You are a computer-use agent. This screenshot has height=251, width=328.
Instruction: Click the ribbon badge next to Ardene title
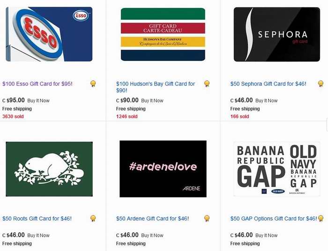pos(207,219)
